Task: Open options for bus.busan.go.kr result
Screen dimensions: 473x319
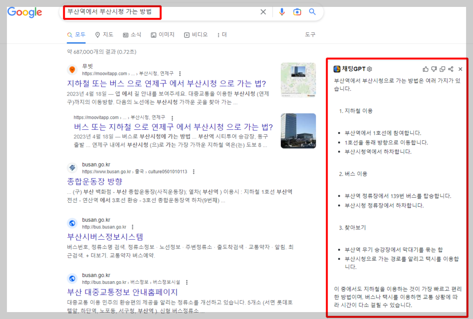Action: (x=133, y=227)
